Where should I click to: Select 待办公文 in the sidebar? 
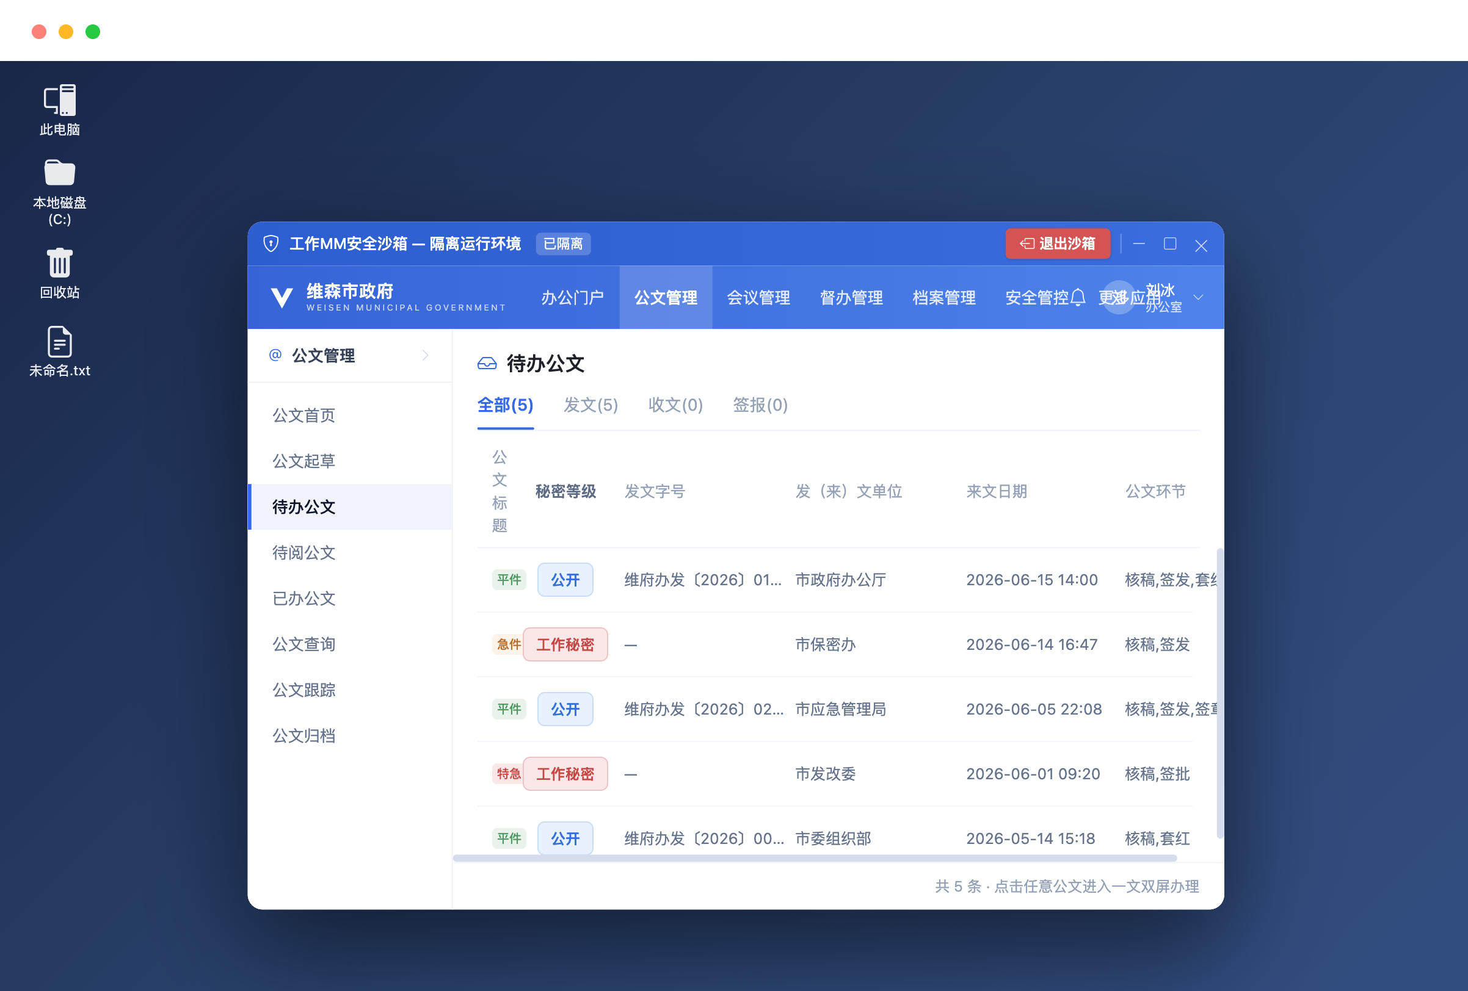(x=351, y=507)
